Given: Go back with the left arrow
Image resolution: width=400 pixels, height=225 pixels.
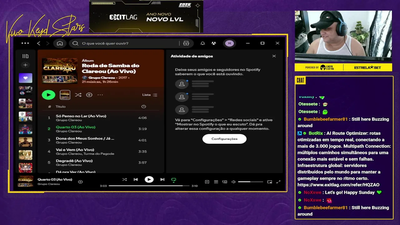Looking at the screenshot, I should pyautogui.click(x=39, y=43).
